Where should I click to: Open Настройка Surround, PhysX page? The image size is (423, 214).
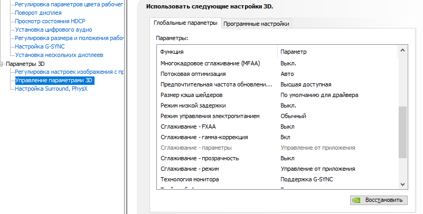[x=51, y=89]
